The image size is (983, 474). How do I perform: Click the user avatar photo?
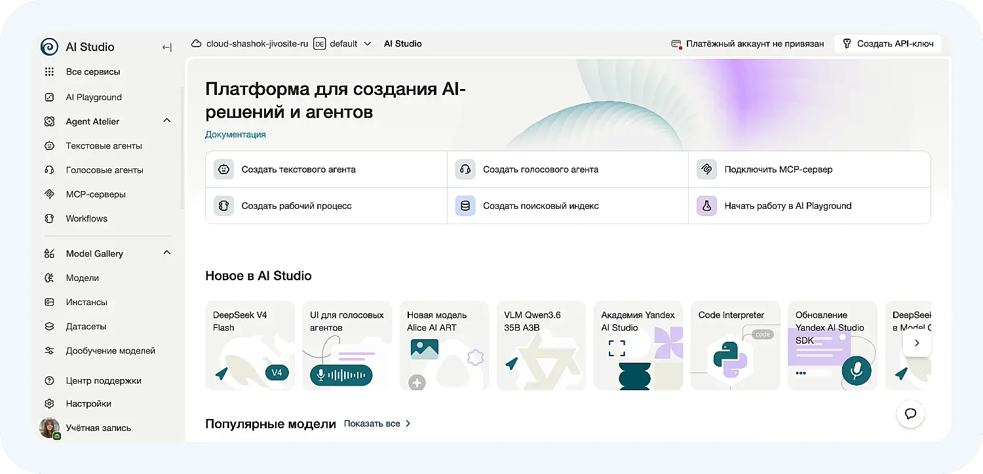click(x=49, y=428)
